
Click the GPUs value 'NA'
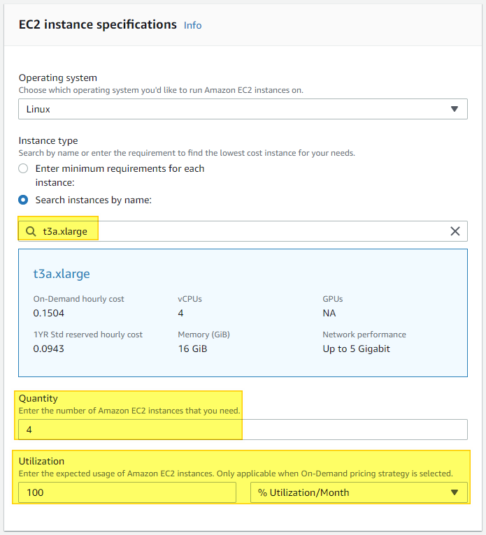pyautogui.click(x=329, y=313)
